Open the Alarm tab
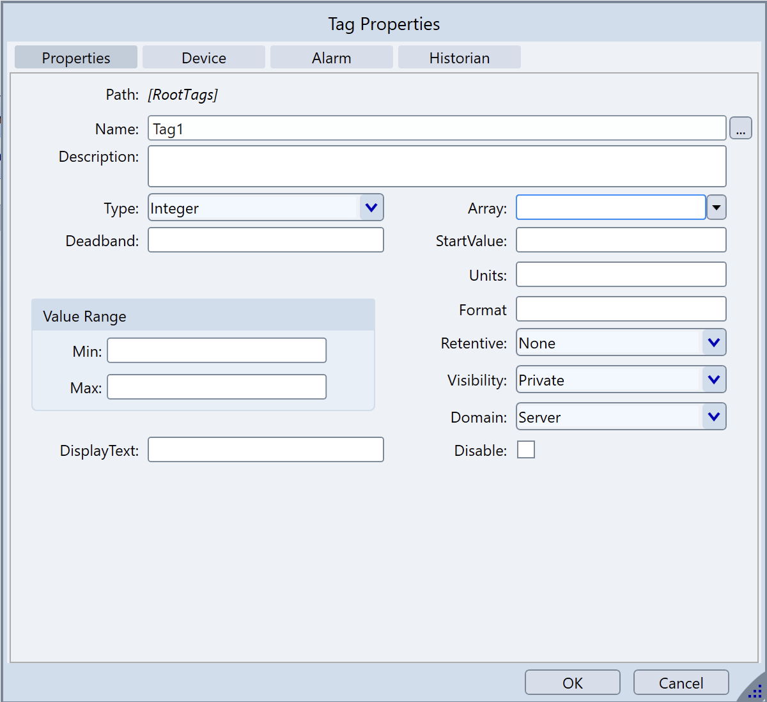The height and width of the screenshot is (702, 767). tap(331, 58)
